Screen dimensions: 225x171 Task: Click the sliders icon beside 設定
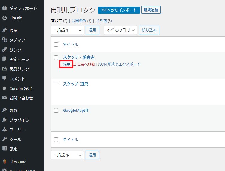coord(4,149)
